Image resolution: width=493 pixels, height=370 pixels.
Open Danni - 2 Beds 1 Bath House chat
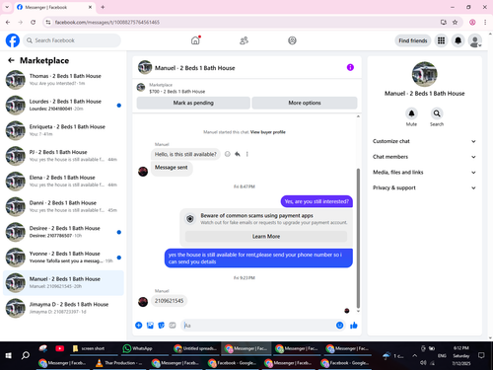coord(63,206)
